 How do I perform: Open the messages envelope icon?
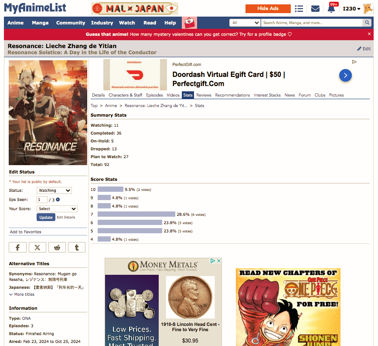coord(315,9)
